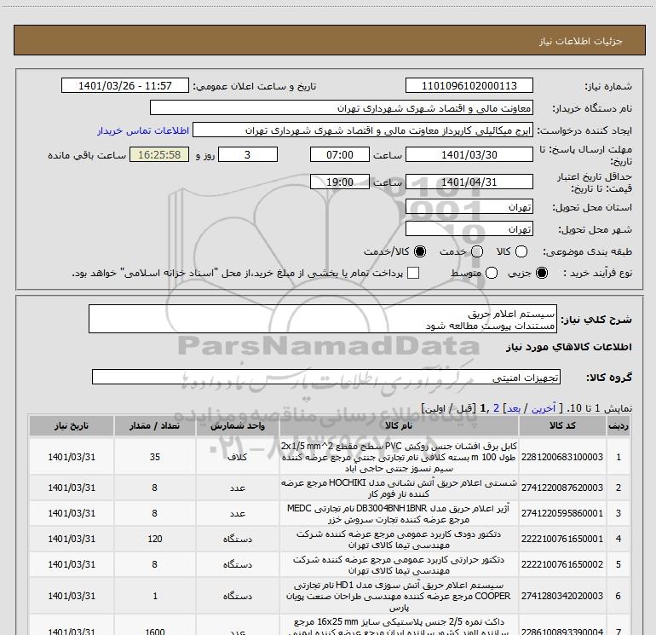Click the need number field 1101096102000113
Viewport: 656px width, 635px height.
tap(469, 85)
